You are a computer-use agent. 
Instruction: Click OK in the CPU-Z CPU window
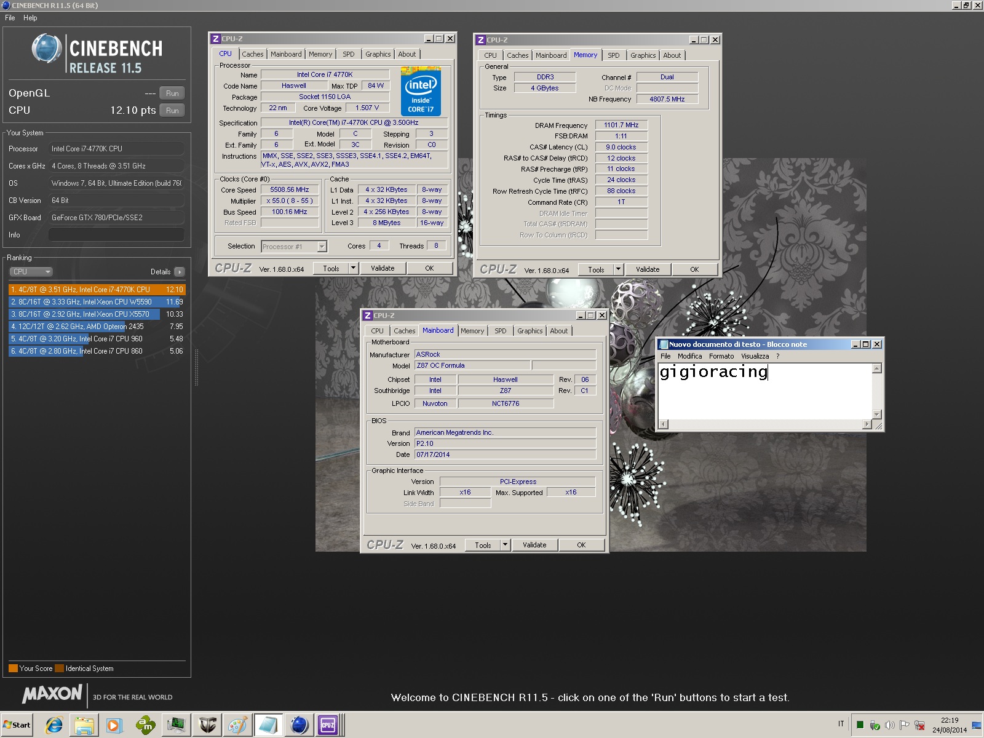tap(429, 268)
